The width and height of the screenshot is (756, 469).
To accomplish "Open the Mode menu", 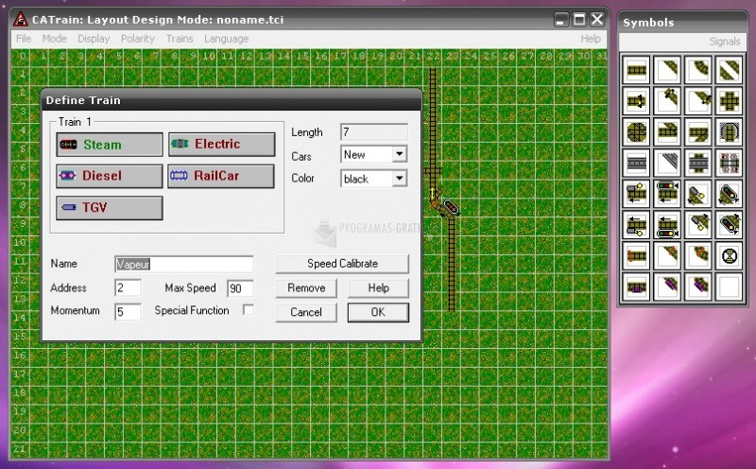I will [55, 39].
